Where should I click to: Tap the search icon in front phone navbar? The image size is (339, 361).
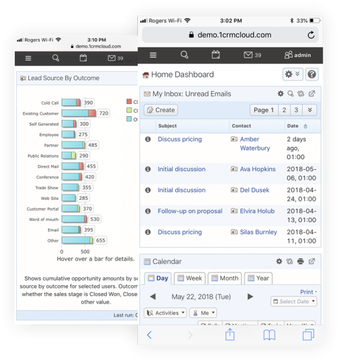coord(184,55)
